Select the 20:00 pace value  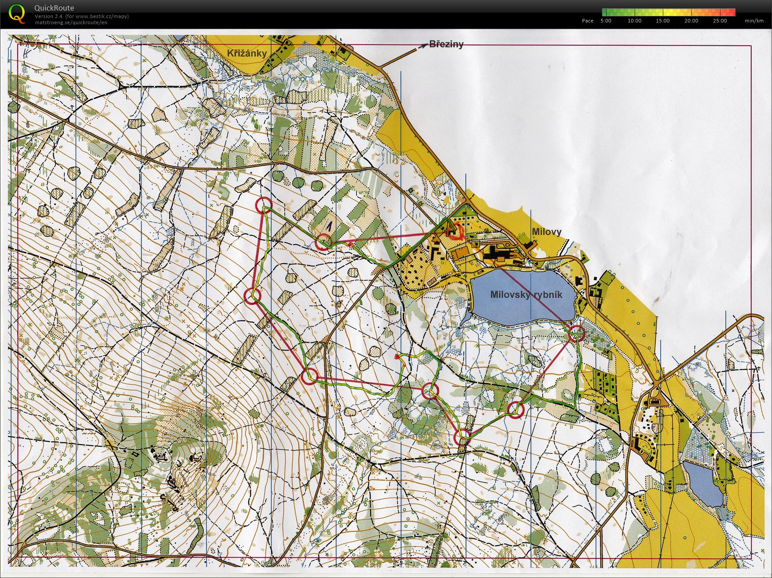(691, 21)
